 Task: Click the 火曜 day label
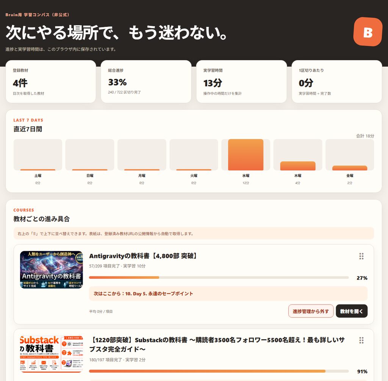coord(194,176)
